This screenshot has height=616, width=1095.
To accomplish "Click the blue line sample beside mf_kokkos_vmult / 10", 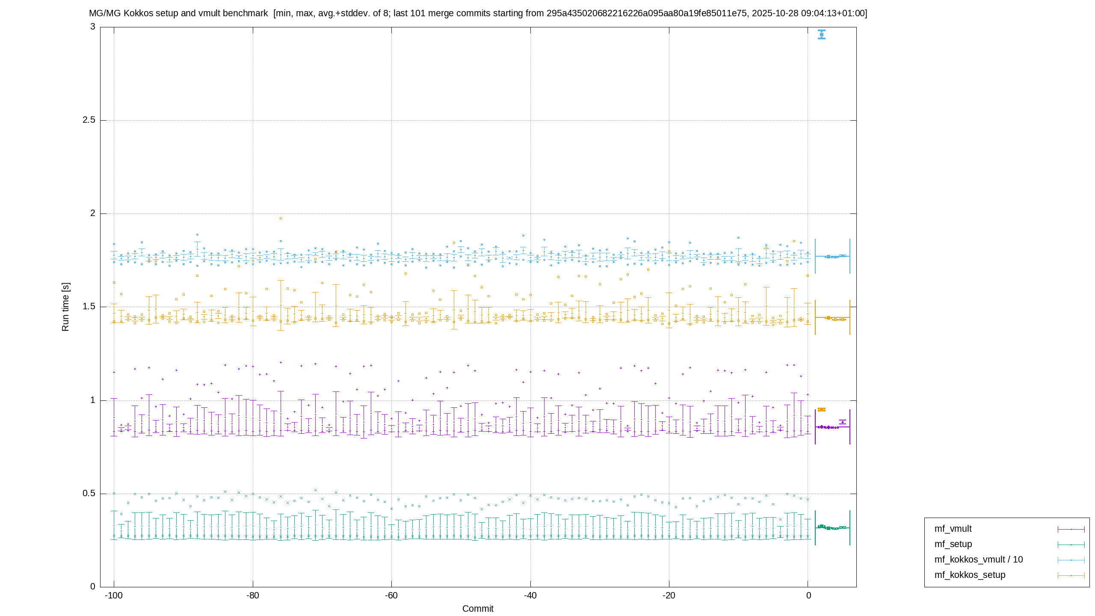I will click(x=1071, y=560).
